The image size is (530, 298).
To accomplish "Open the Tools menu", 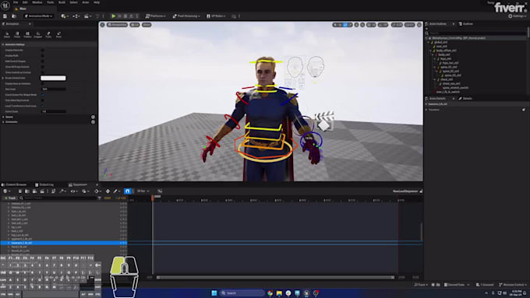I will point(51,2).
